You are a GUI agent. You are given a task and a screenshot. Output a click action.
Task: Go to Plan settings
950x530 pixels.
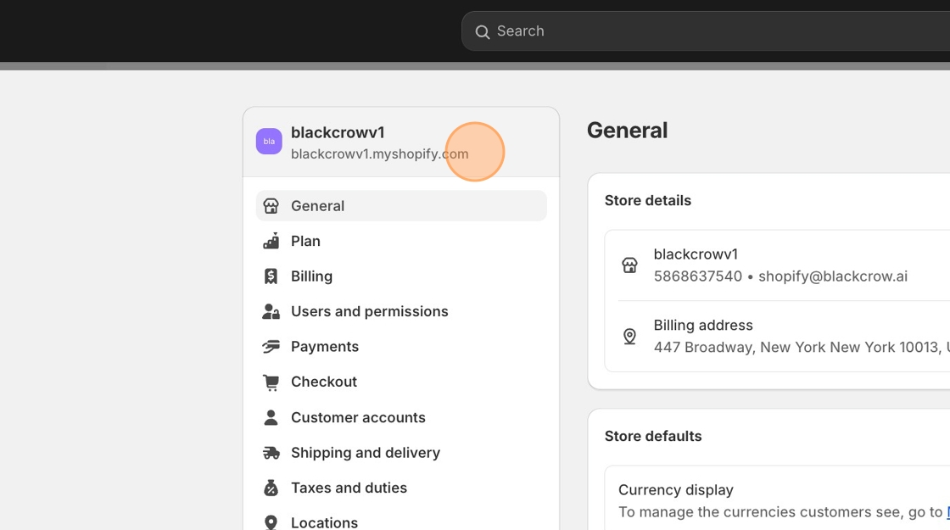pyautogui.click(x=306, y=242)
